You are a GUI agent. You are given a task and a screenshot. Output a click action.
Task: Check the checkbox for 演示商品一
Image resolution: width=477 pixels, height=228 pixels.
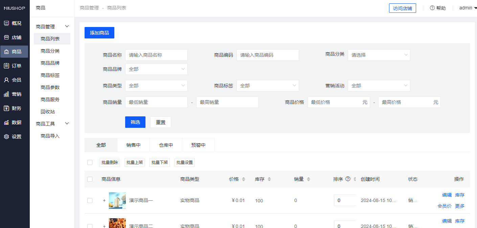[90, 200]
